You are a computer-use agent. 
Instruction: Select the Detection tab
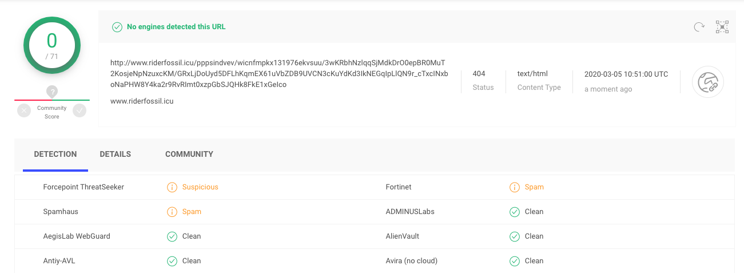[55, 154]
